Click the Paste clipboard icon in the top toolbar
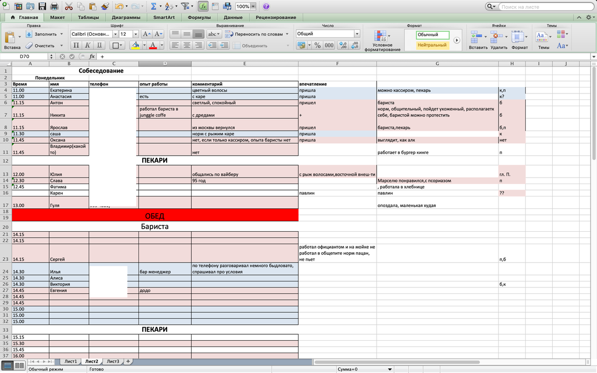The width and height of the screenshot is (597, 373). (x=93, y=6)
